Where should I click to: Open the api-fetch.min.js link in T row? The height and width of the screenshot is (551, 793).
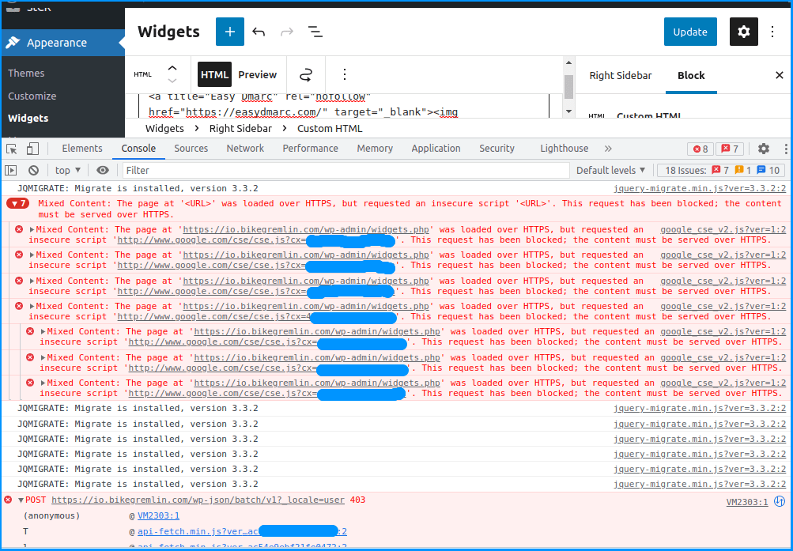tap(242, 531)
